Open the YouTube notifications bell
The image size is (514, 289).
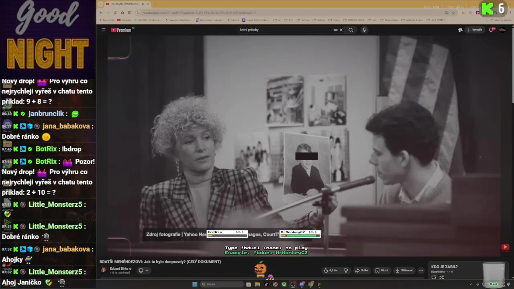pos(491,30)
